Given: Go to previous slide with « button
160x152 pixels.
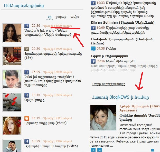Looking at the screenshot, I should pyautogui.click(x=93, y=150).
